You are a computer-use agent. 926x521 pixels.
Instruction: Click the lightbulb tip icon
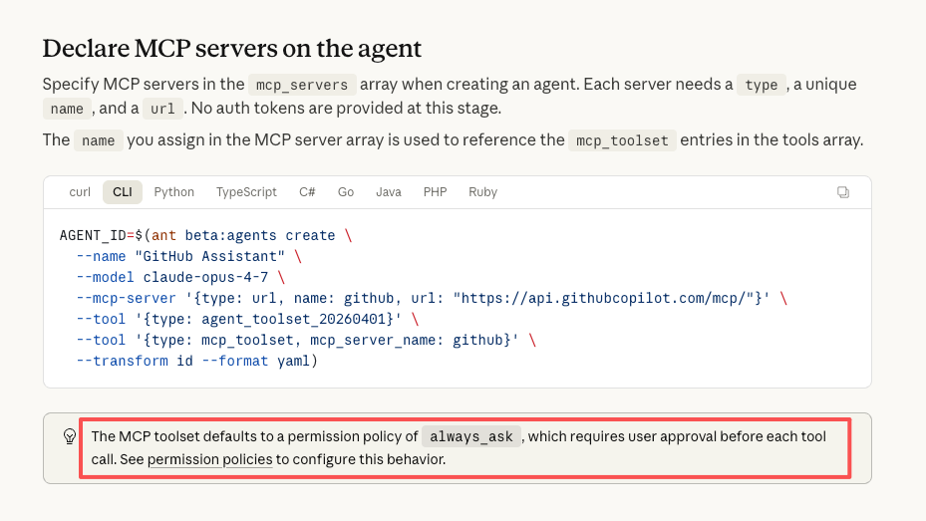(x=69, y=436)
